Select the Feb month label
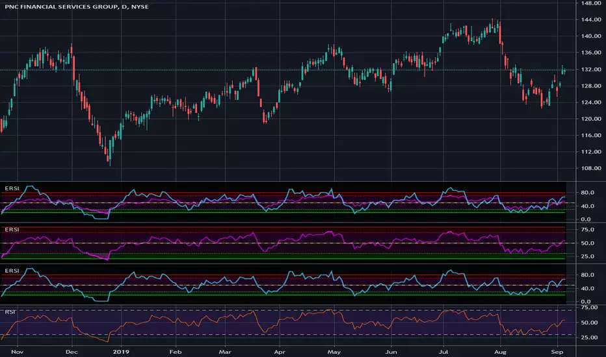The height and width of the screenshot is (357, 606). click(x=176, y=352)
